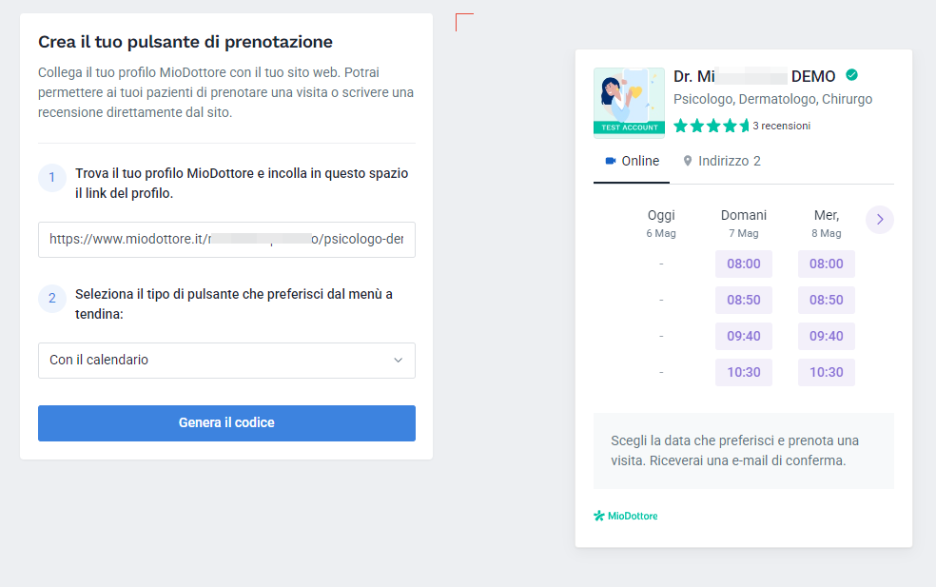Click the verified checkmark badge next to DEMO
936x587 pixels.
pyautogui.click(x=852, y=75)
